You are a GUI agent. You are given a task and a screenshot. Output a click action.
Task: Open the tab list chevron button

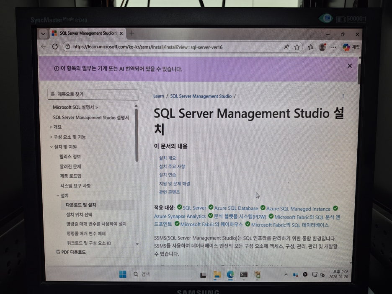pyautogui.click(x=43, y=34)
